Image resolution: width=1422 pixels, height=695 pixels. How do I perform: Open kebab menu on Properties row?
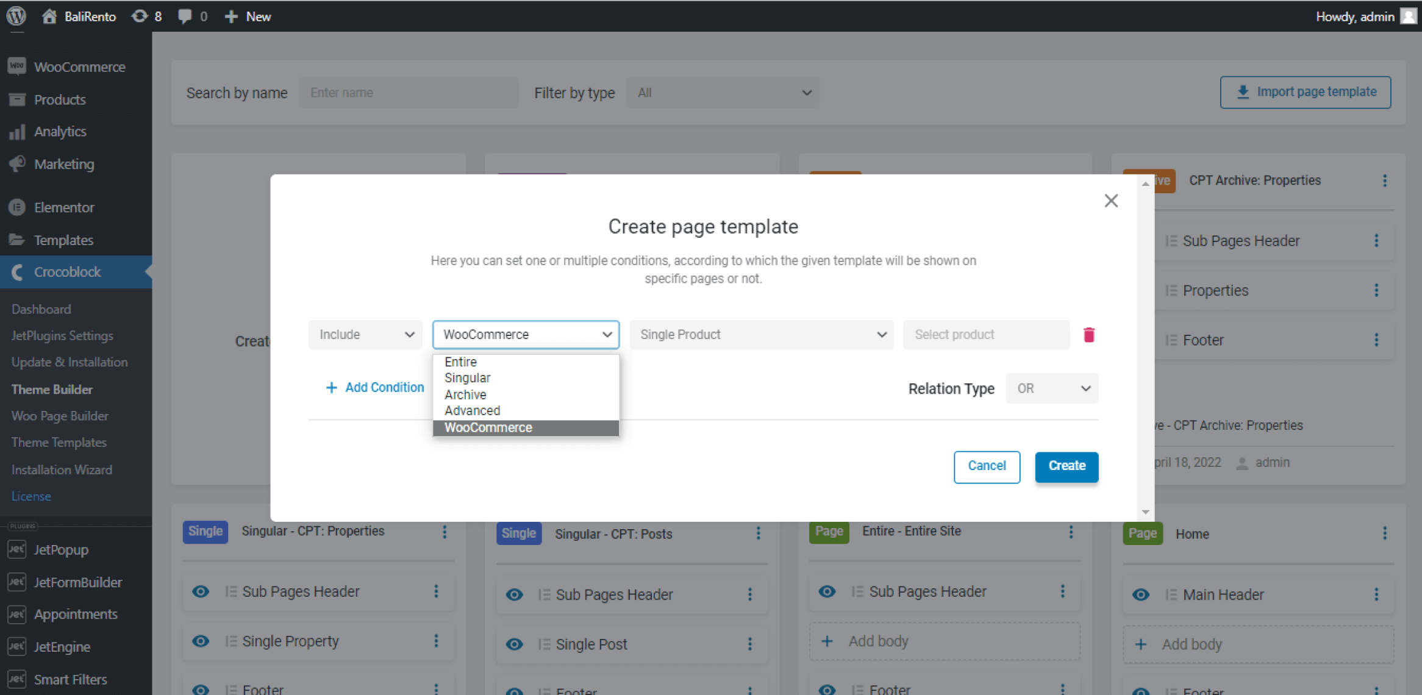[1376, 290]
